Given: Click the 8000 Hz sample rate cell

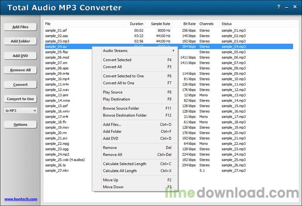Looking at the screenshot, I should coord(164,31).
